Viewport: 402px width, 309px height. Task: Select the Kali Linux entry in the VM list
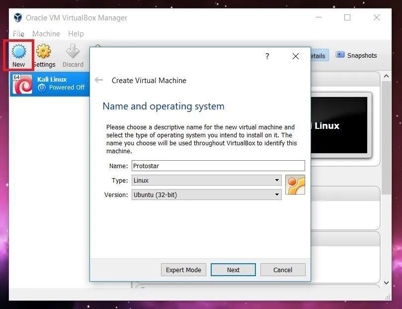click(x=50, y=84)
